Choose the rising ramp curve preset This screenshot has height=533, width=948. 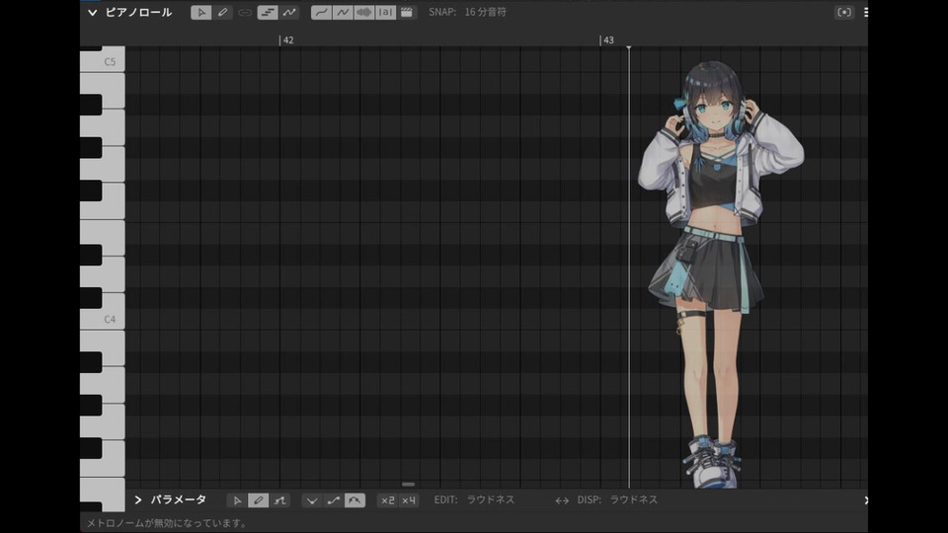[x=333, y=500]
